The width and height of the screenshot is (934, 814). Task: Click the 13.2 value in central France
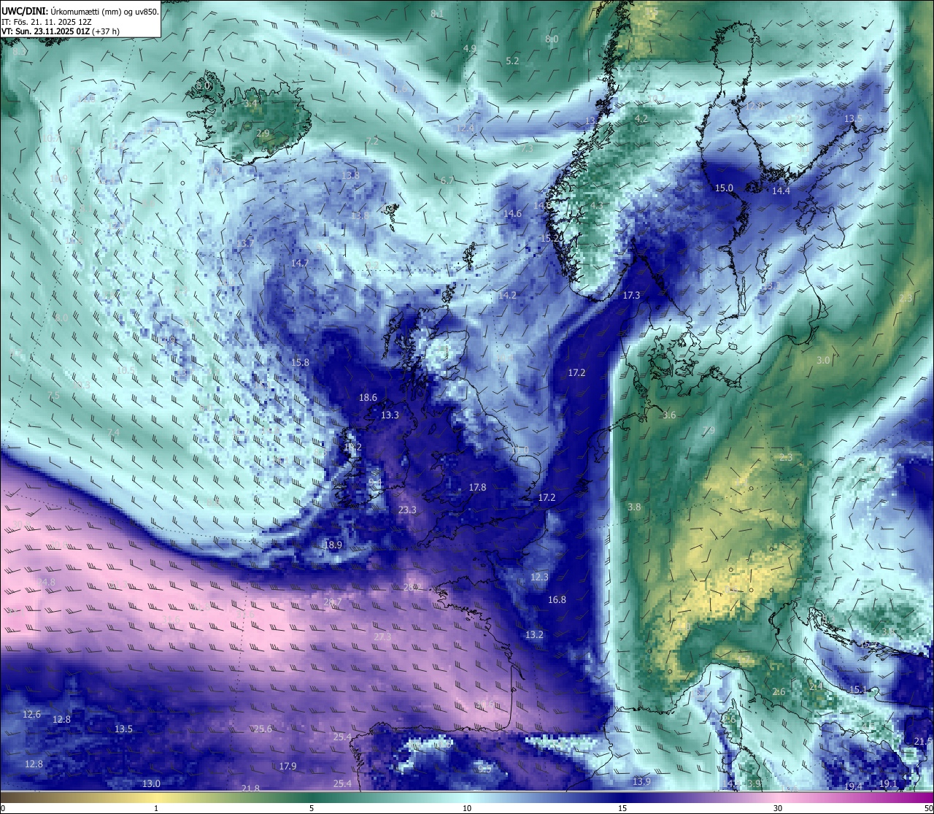534,634
